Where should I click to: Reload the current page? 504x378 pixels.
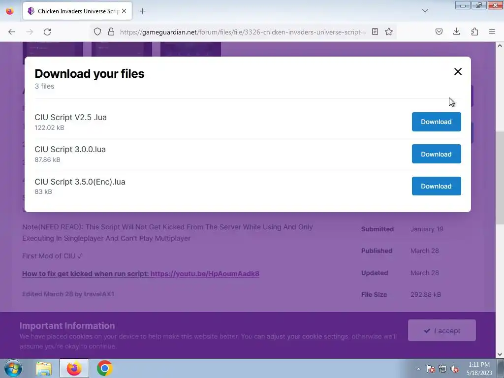point(47,32)
